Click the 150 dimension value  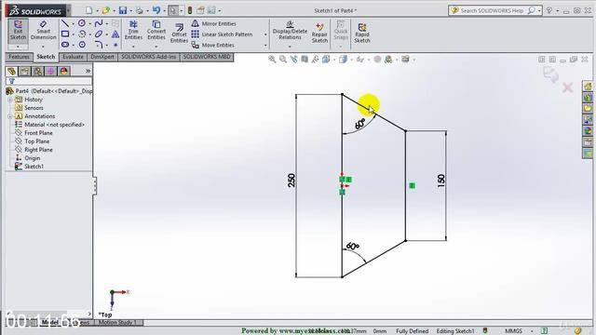[x=440, y=180]
